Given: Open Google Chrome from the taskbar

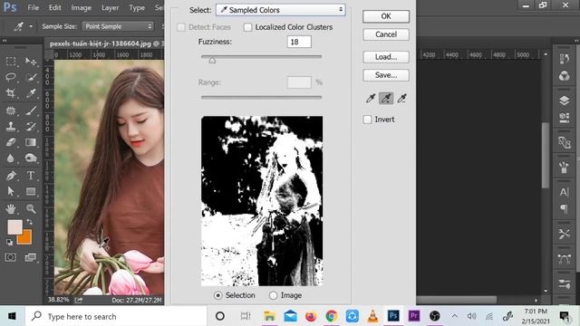Looking at the screenshot, I should (x=332, y=316).
